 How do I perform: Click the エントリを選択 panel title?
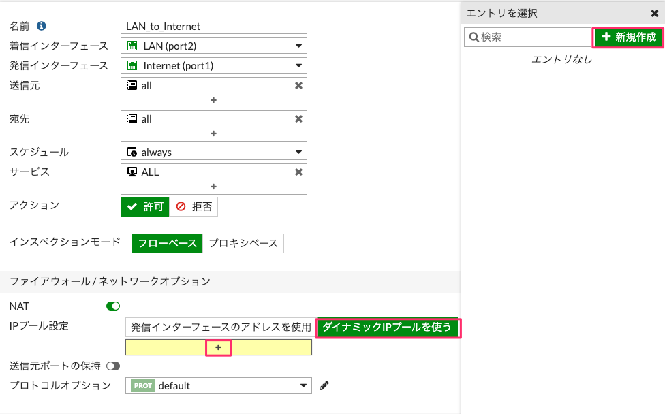pyautogui.click(x=501, y=14)
